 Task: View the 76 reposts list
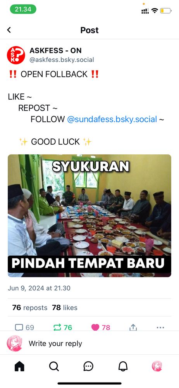(x=30, y=308)
